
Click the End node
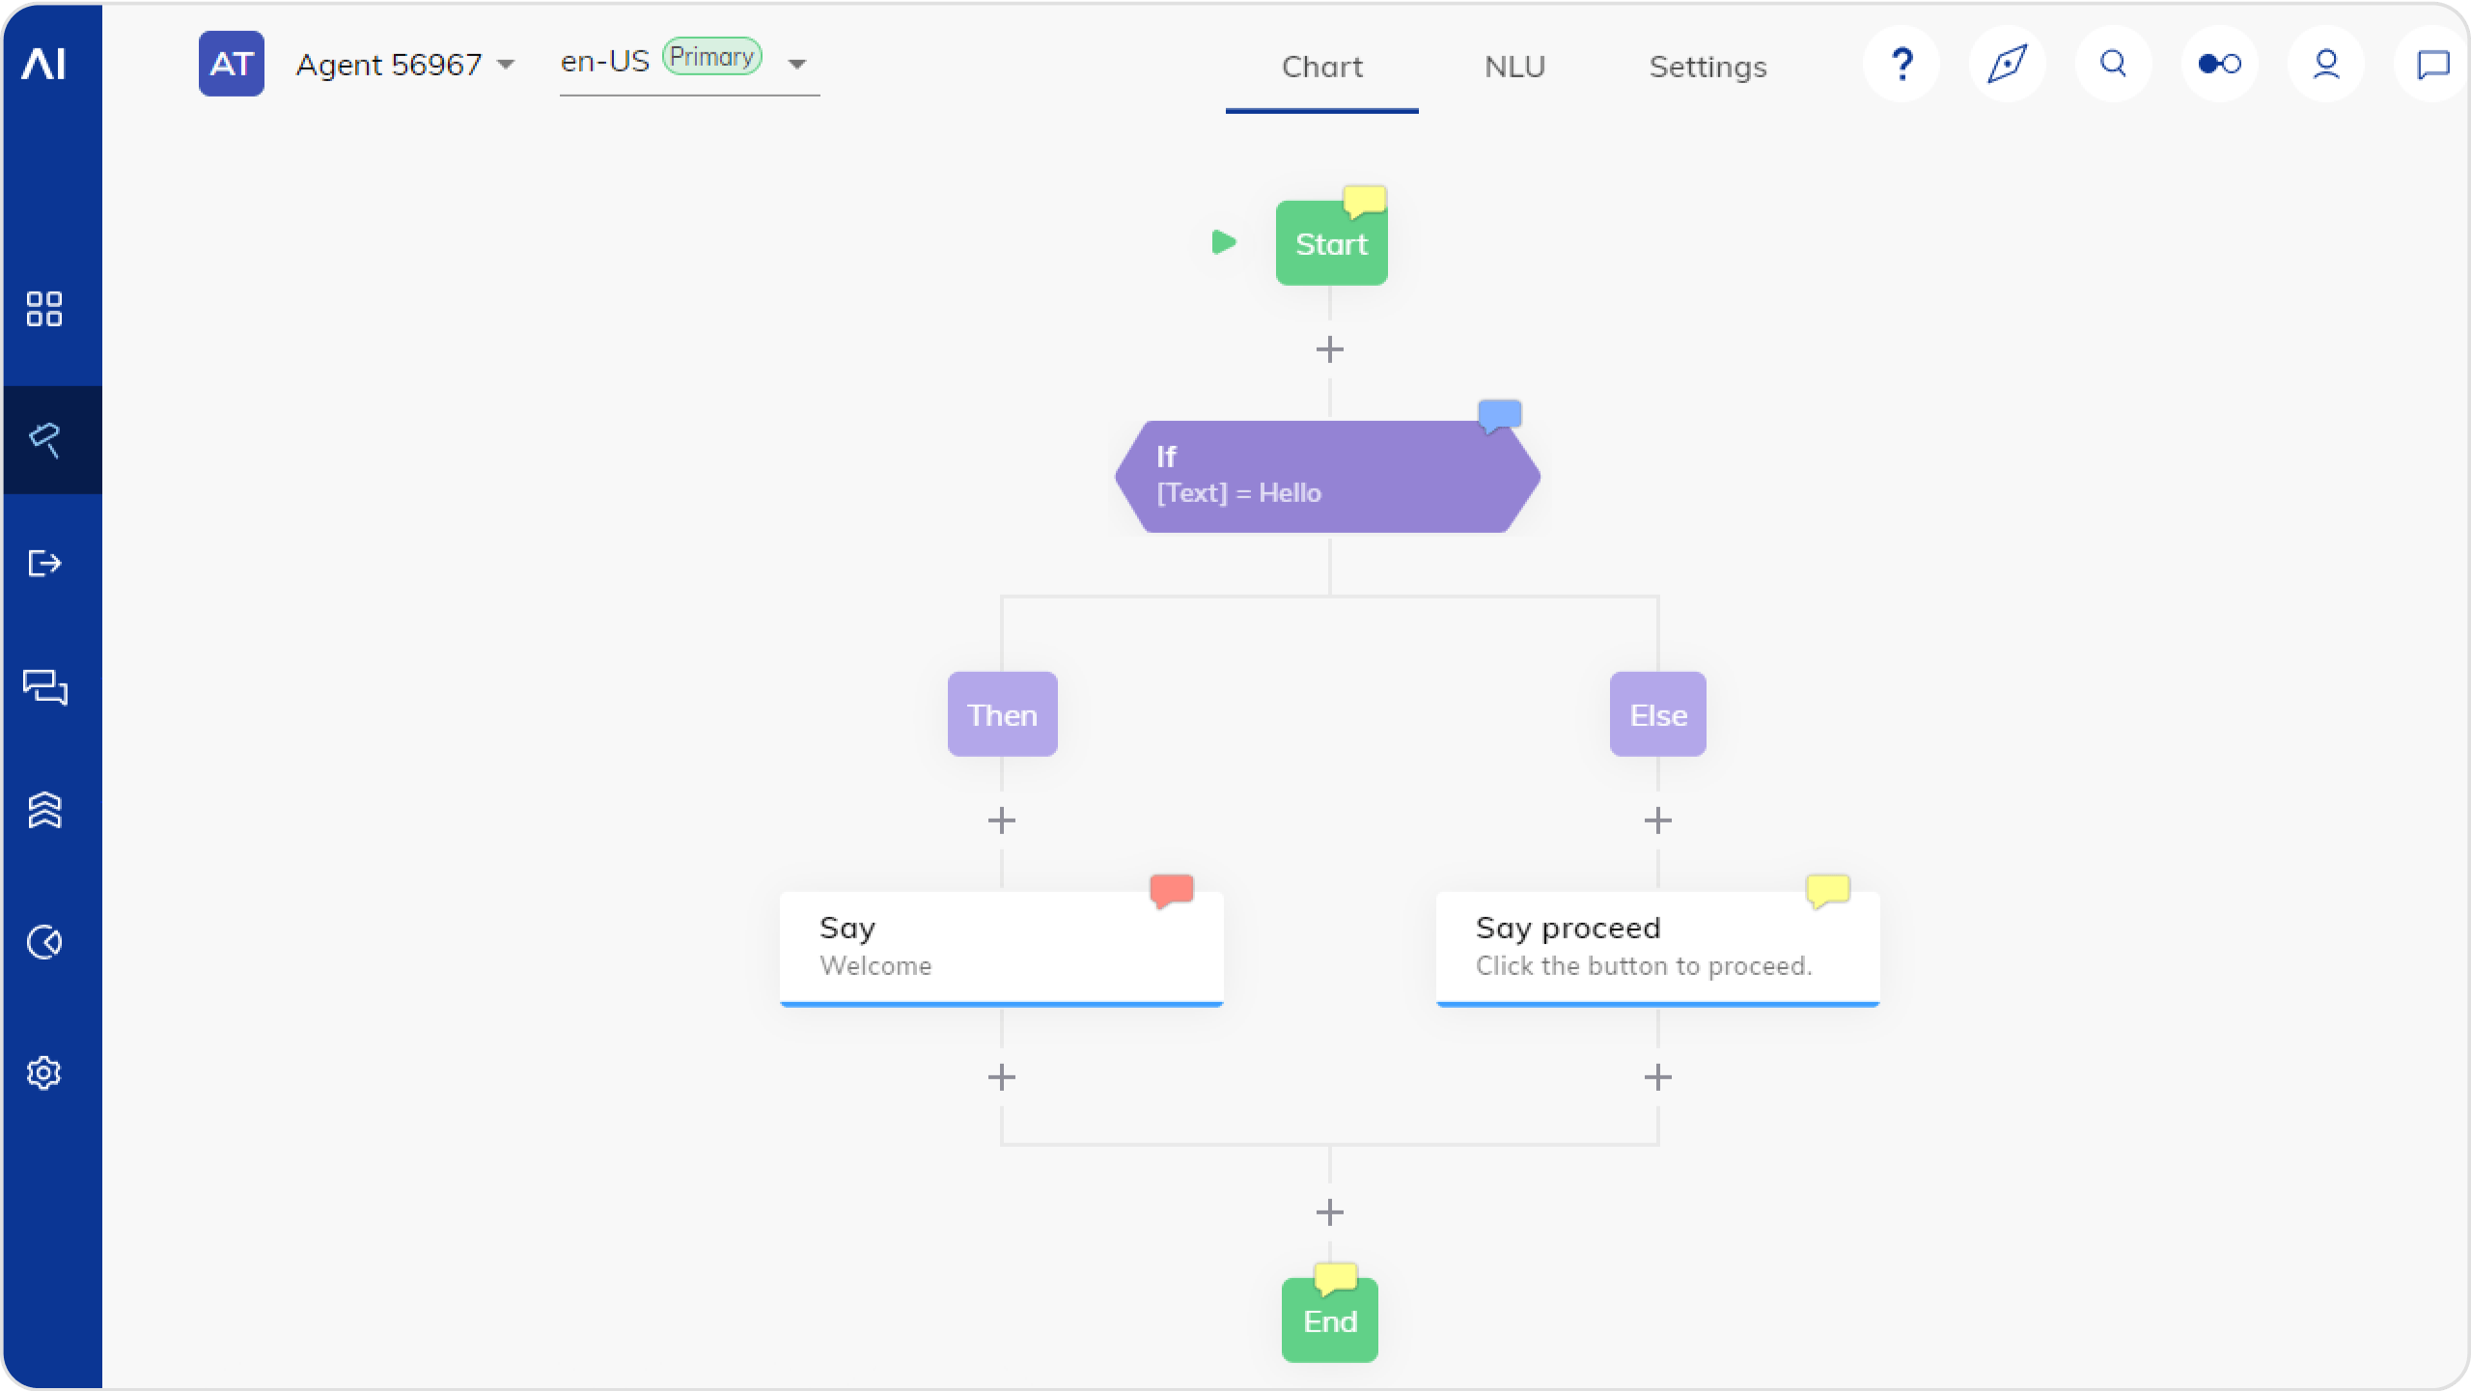1330,1321
